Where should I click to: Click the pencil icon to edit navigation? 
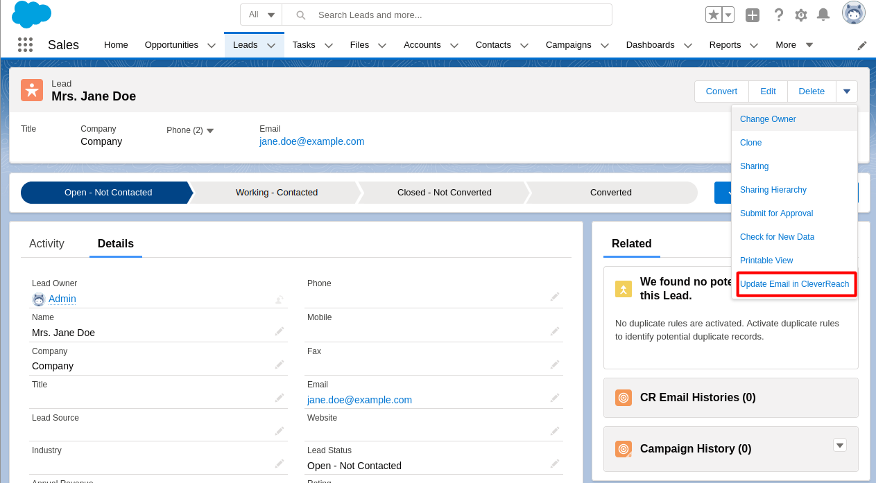pos(862,45)
